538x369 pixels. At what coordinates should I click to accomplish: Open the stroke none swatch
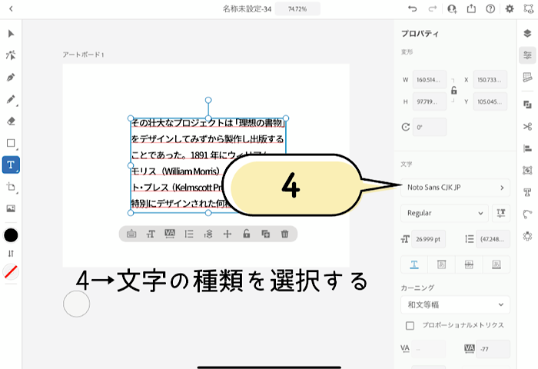(x=11, y=272)
